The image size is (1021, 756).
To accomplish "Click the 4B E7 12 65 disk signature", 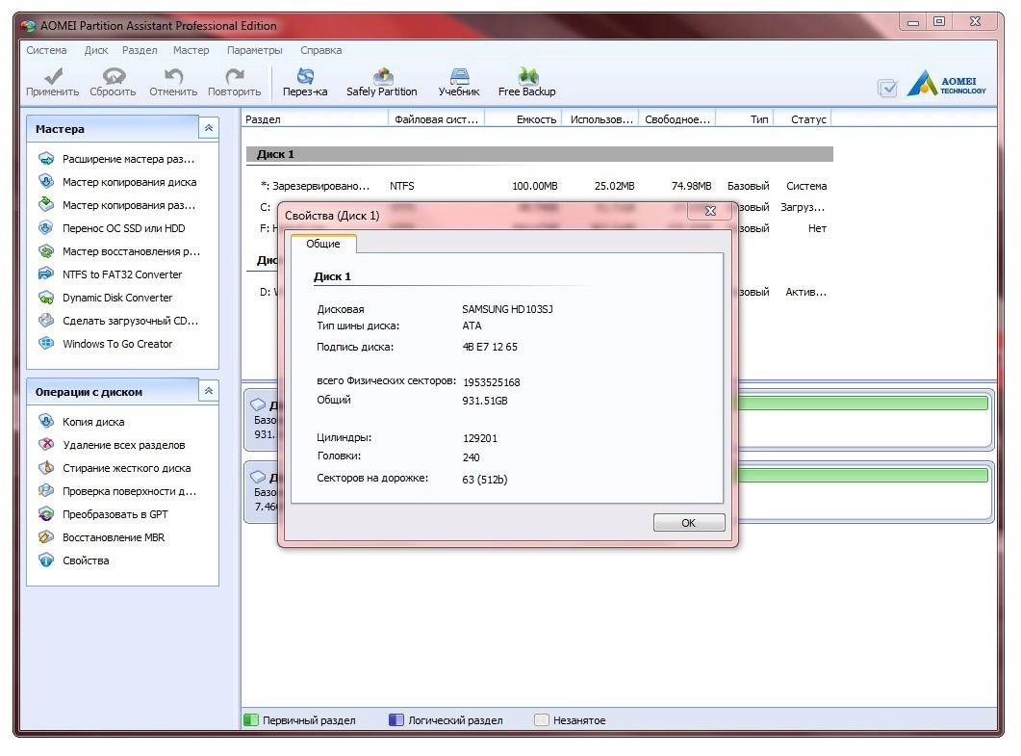I will [x=490, y=347].
